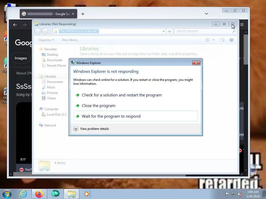This screenshot has width=266, height=199.
Task: Show hidden tray icons arrow
Action: coord(221,194)
